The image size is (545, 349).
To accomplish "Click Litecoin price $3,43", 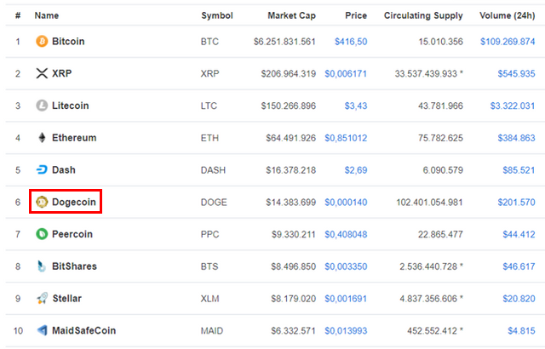I will [x=356, y=106].
